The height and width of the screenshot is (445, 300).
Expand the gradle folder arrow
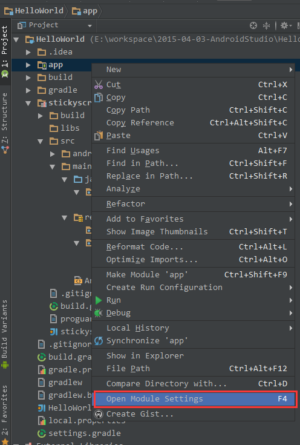[x=28, y=90]
